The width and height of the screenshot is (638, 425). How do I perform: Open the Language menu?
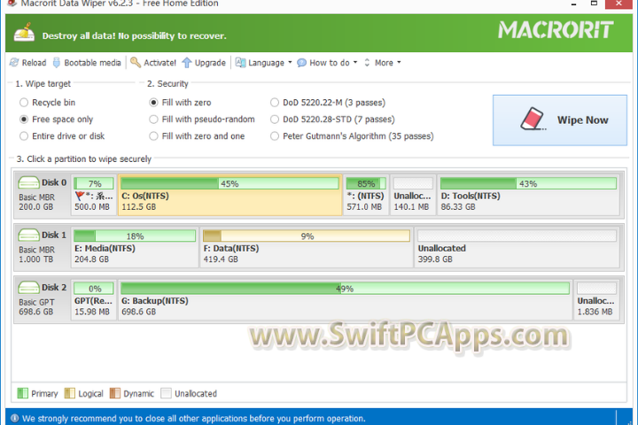pyautogui.click(x=266, y=63)
